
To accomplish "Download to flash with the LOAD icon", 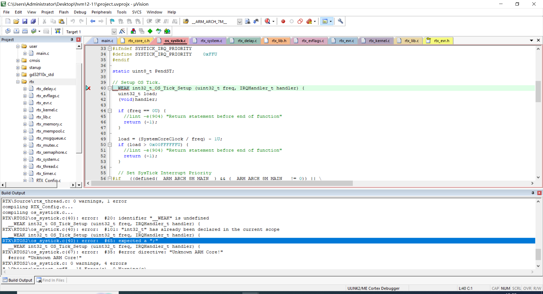I will tap(58, 31).
